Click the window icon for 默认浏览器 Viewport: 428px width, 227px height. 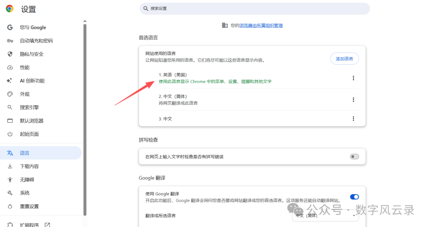tap(10, 120)
